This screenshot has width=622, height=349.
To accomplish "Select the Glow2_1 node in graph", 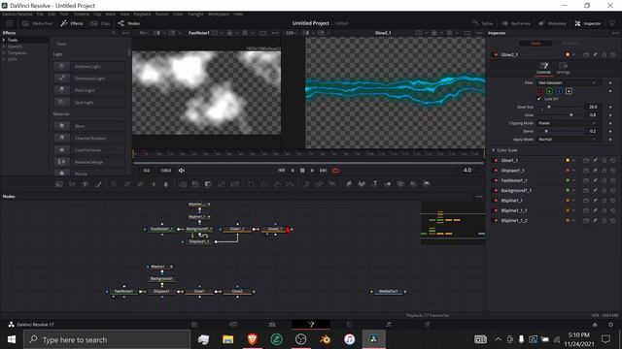I will (x=274, y=229).
